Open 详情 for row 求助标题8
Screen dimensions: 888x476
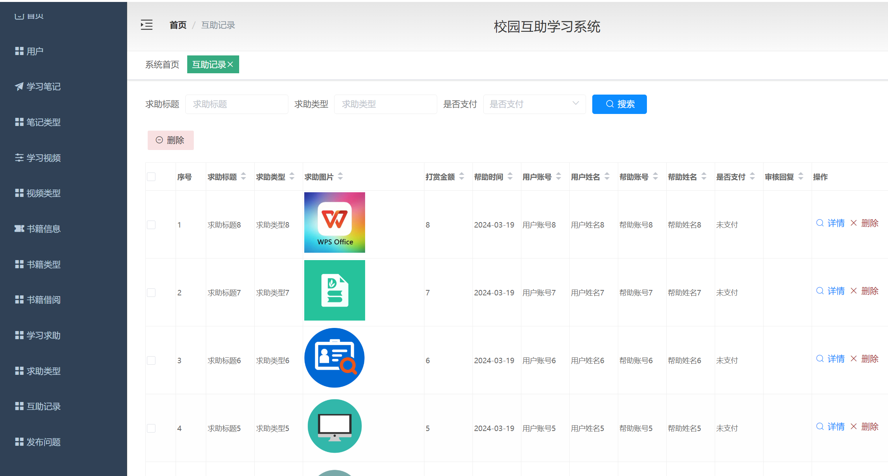pyautogui.click(x=830, y=223)
